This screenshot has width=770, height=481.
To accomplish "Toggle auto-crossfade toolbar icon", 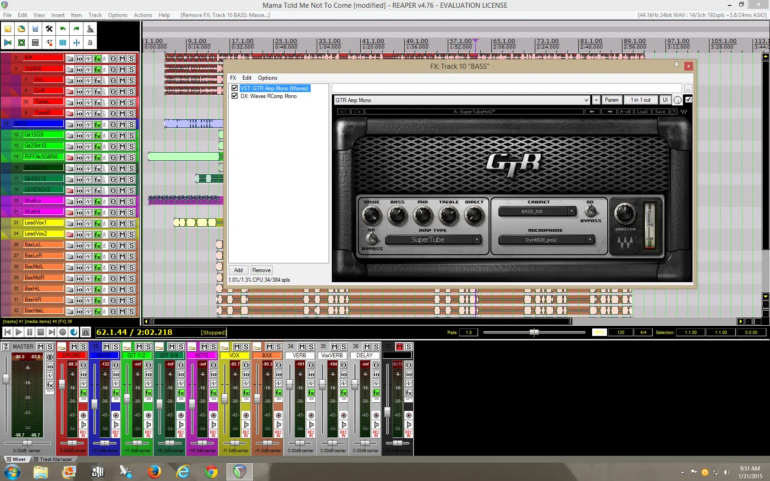I will tap(8, 43).
